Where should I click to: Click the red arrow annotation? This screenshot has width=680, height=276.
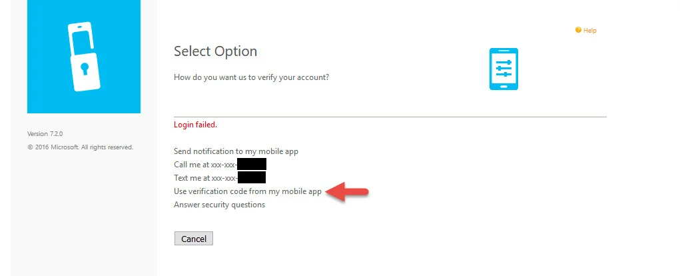(x=347, y=191)
